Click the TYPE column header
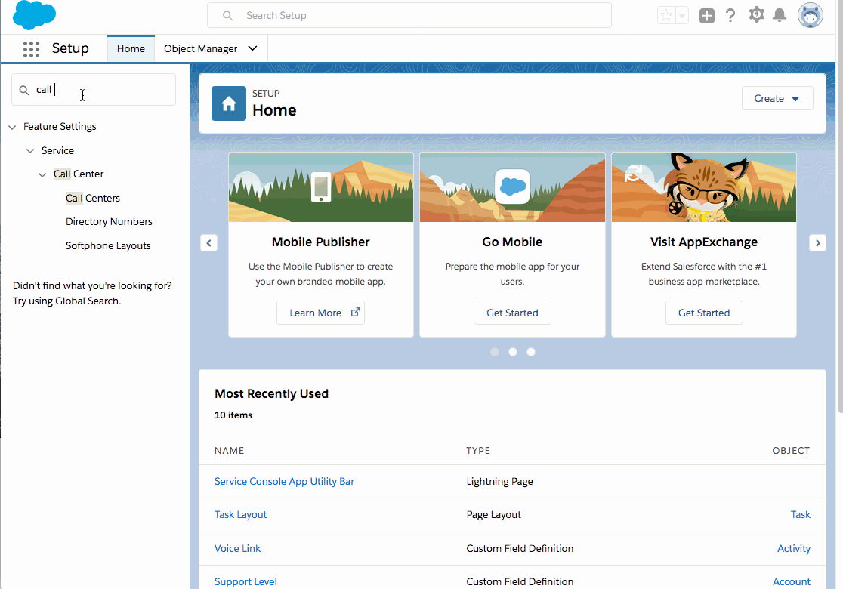The image size is (843, 589). point(478,450)
